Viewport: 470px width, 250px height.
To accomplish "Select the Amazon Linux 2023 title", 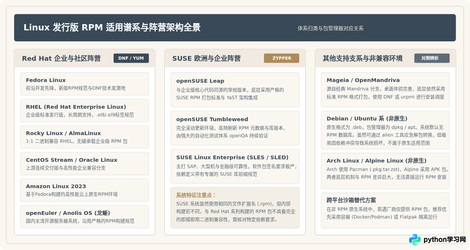I will pos(56,186).
